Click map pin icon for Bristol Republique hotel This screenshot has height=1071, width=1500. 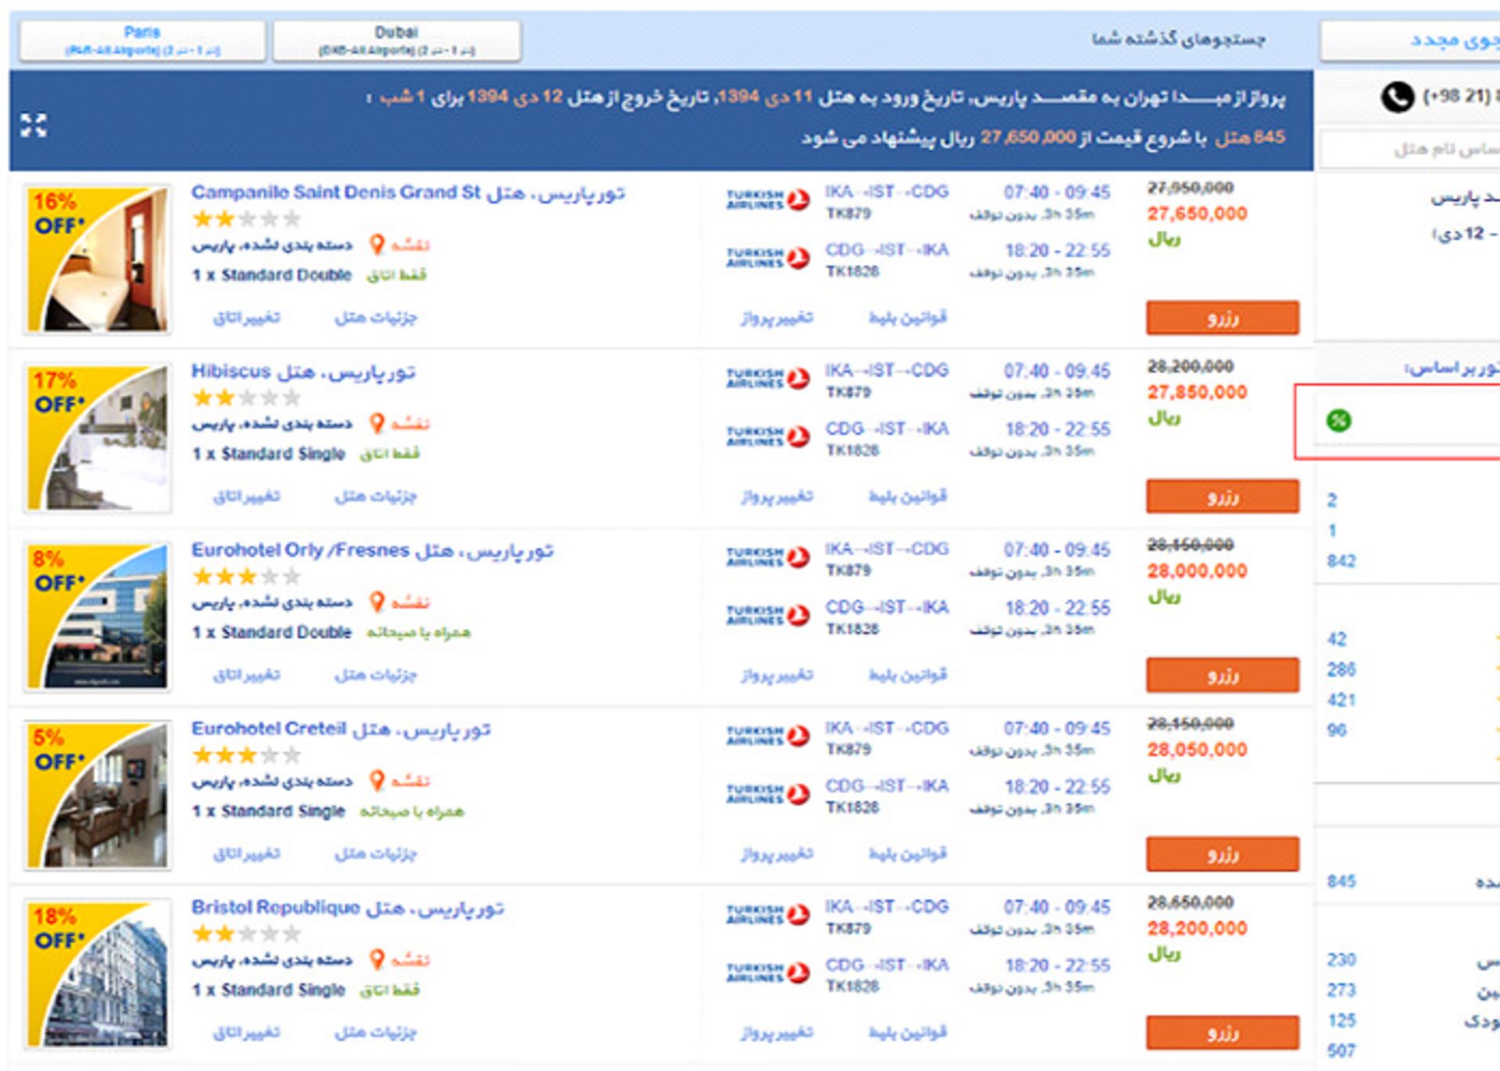(377, 959)
